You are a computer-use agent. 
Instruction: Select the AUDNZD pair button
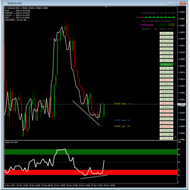[x=166, y=45]
